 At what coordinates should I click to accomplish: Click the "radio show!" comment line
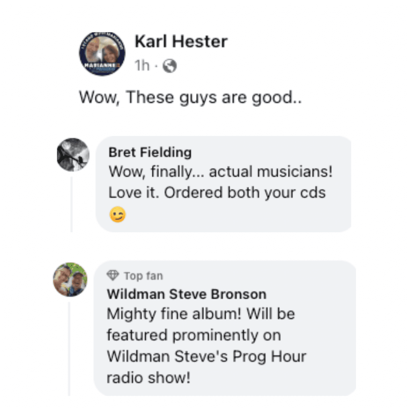click(x=149, y=378)
